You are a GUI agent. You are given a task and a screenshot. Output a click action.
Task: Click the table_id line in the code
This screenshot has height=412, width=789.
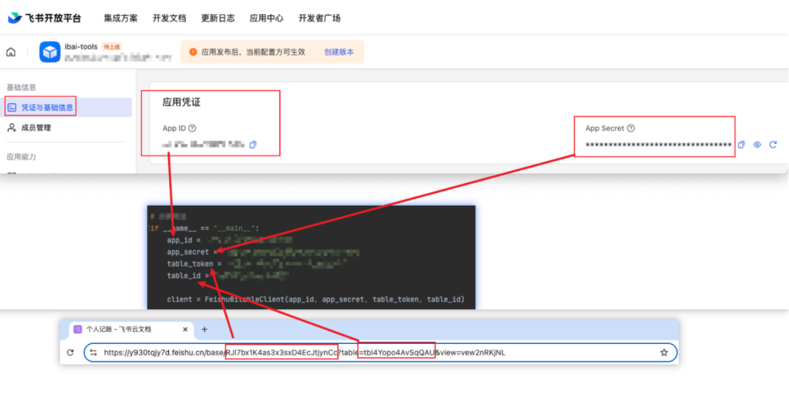[227, 276]
